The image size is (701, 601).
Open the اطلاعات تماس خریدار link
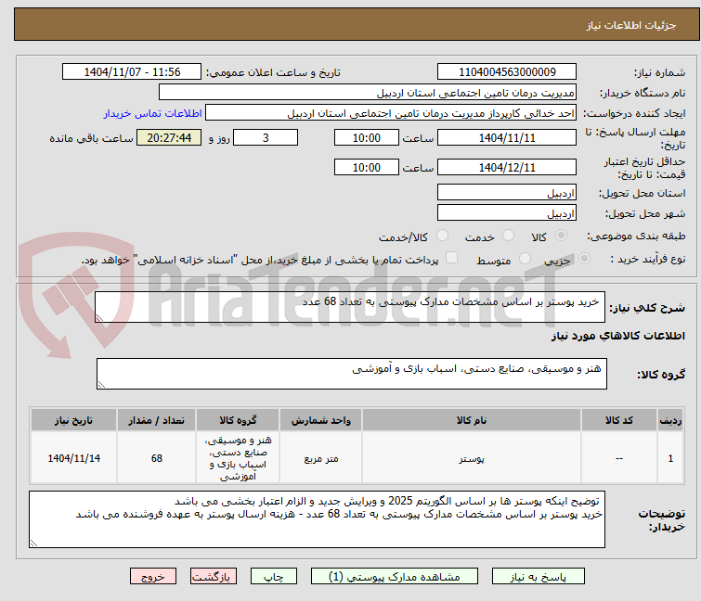[x=153, y=113]
